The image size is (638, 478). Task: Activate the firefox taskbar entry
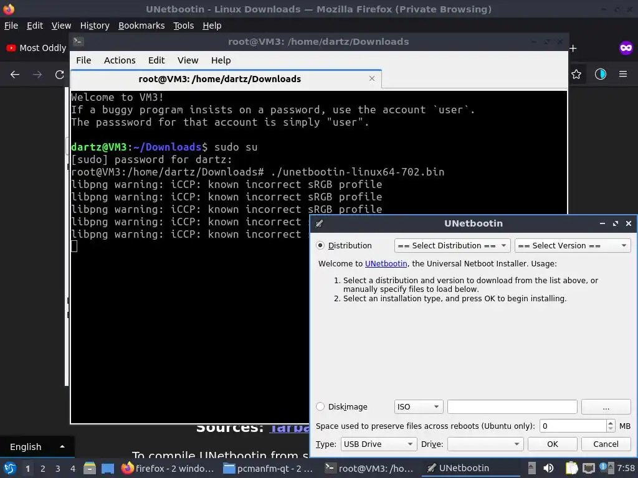tap(168, 468)
